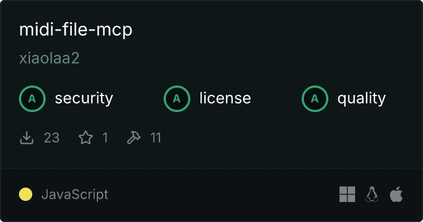The height and width of the screenshot is (222, 423).
Task: Click the star count 1
Action: point(105,138)
